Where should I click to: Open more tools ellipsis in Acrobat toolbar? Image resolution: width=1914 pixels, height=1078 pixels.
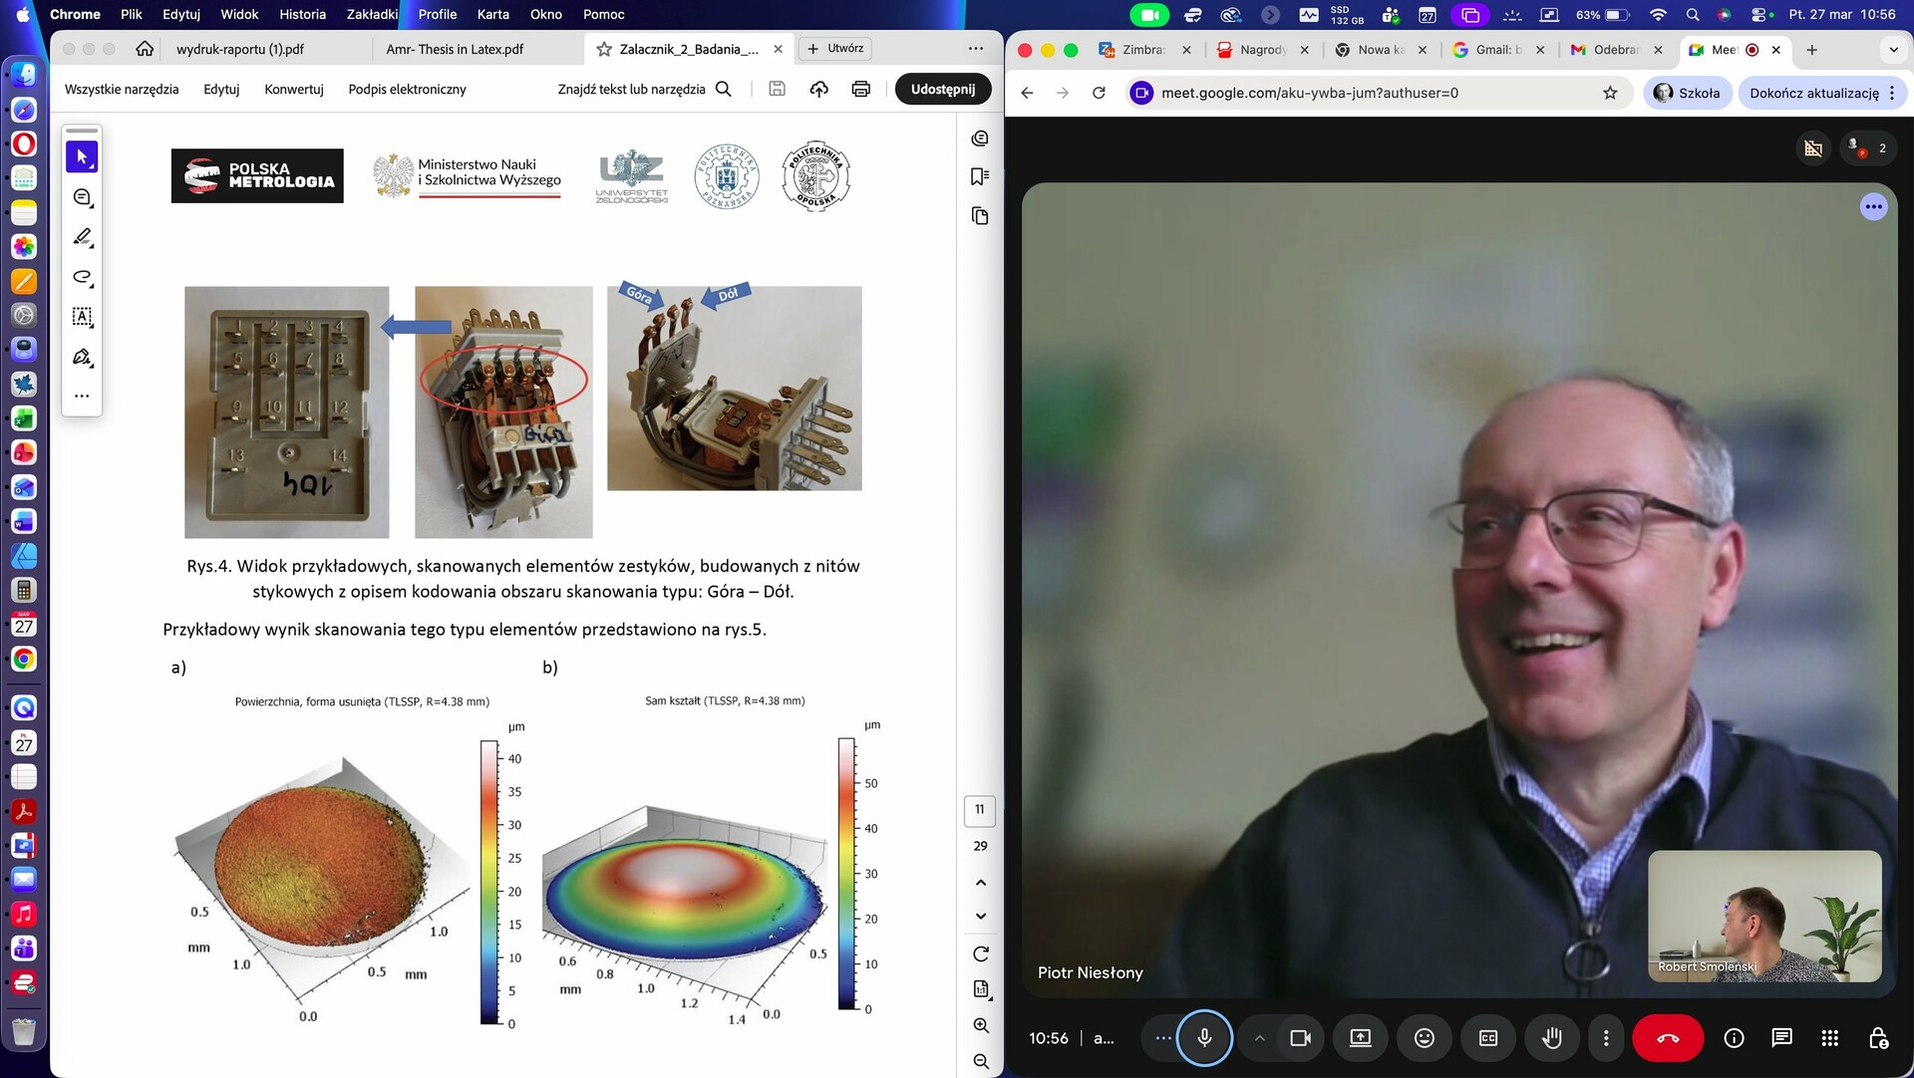click(82, 396)
